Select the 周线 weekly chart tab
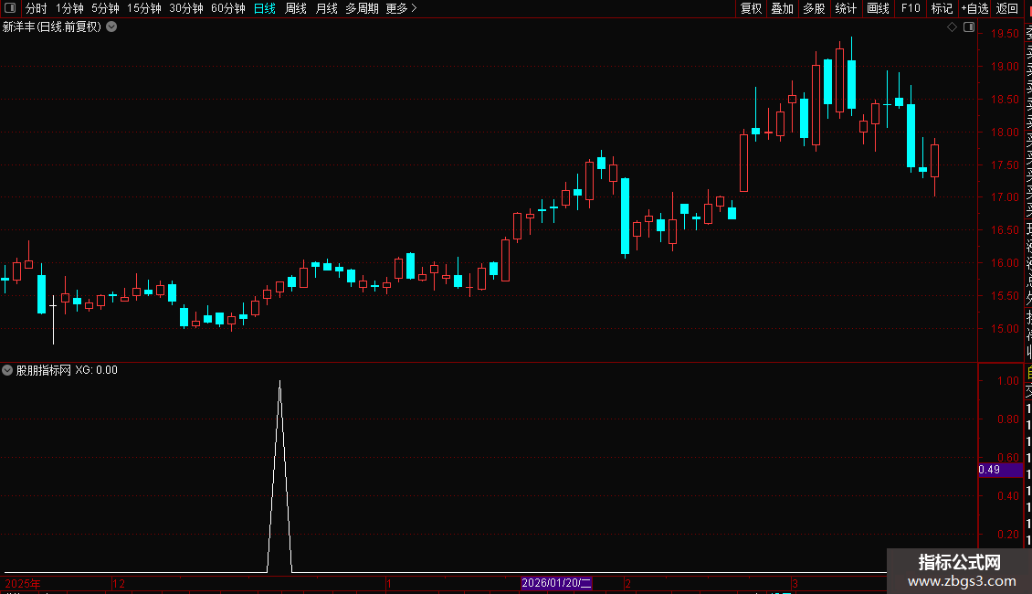Image resolution: width=1032 pixels, height=594 pixels. (296, 8)
